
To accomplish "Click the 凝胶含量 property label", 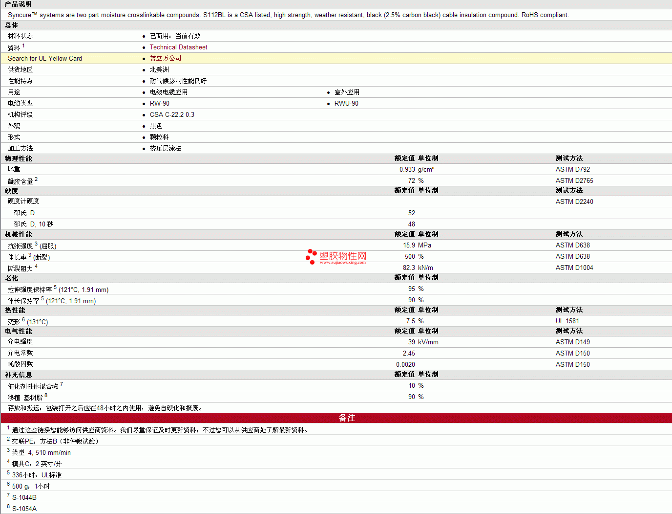I will point(20,181).
